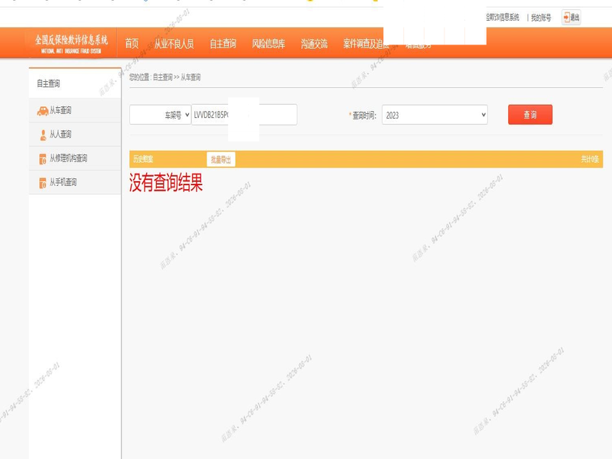Click the 没有查询结果 message
The width and height of the screenshot is (612, 459).
[166, 183]
